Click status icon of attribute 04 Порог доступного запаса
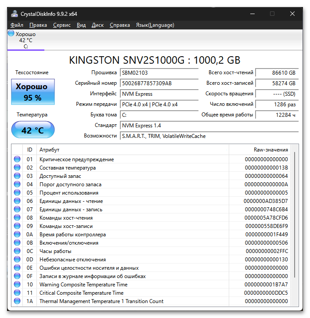The image size is (310, 318). (17, 184)
